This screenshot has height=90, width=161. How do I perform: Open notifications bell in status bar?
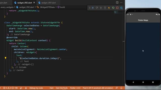pyautogui.click(x=121, y=88)
